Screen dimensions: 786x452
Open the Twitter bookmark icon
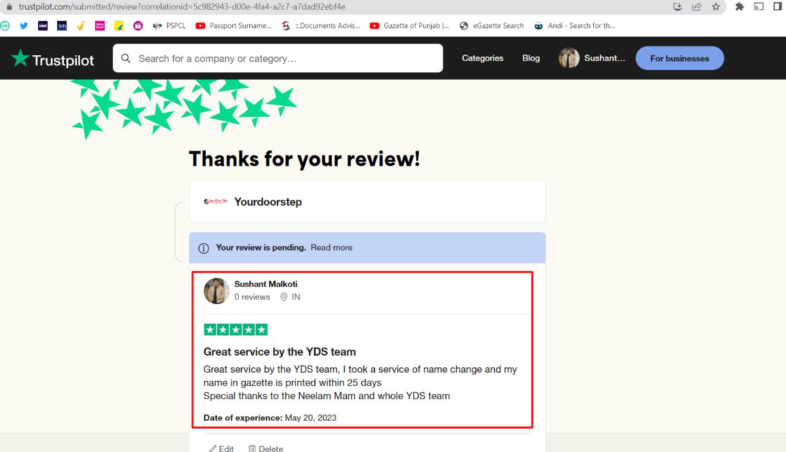pos(24,26)
